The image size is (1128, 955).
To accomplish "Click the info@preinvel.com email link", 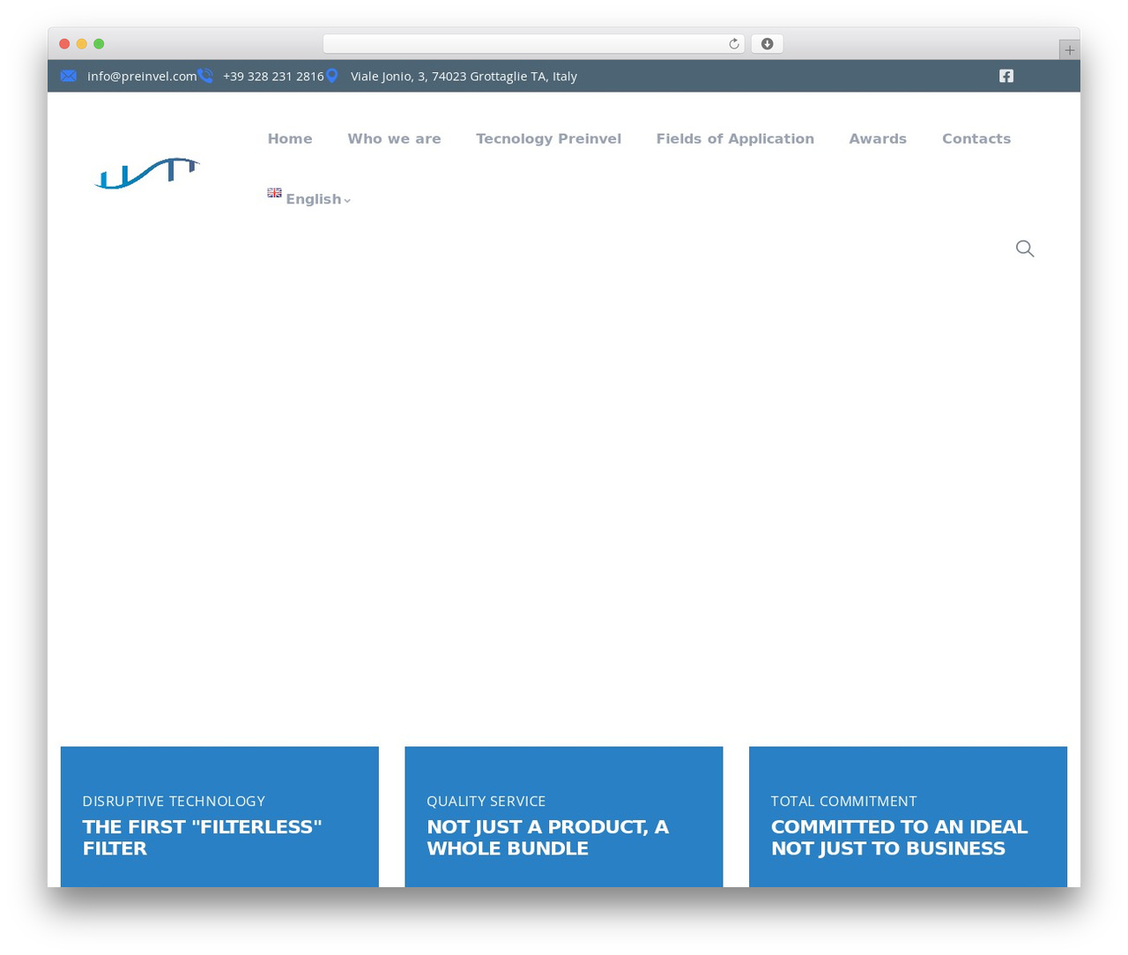I will (x=142, y=77).
